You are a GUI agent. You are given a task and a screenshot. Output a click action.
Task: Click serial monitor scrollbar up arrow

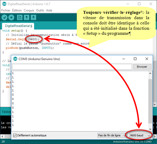coord(150,73)
